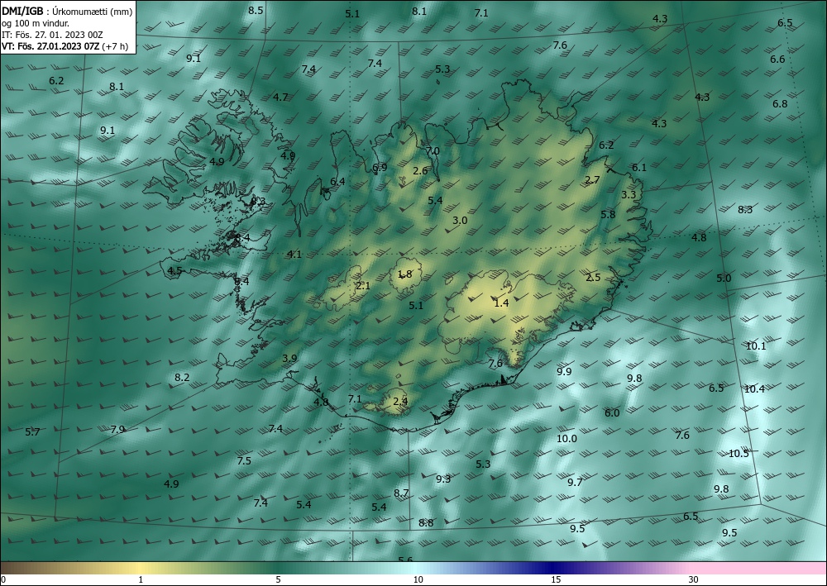This screenshot has height=586, width=827.
Task: Click the DMI/IGB title label
Action: 22,11
